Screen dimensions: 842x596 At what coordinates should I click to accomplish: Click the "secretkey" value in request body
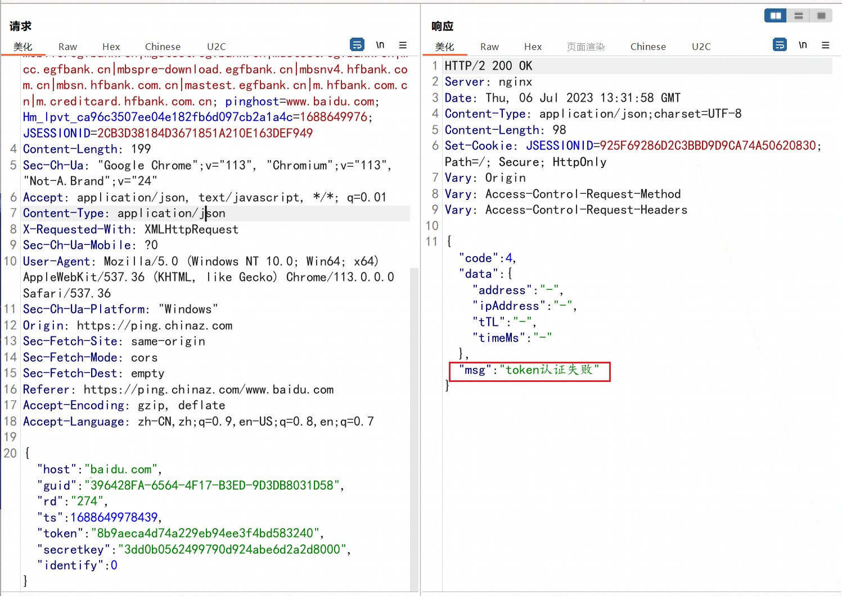tap(232, 549)
